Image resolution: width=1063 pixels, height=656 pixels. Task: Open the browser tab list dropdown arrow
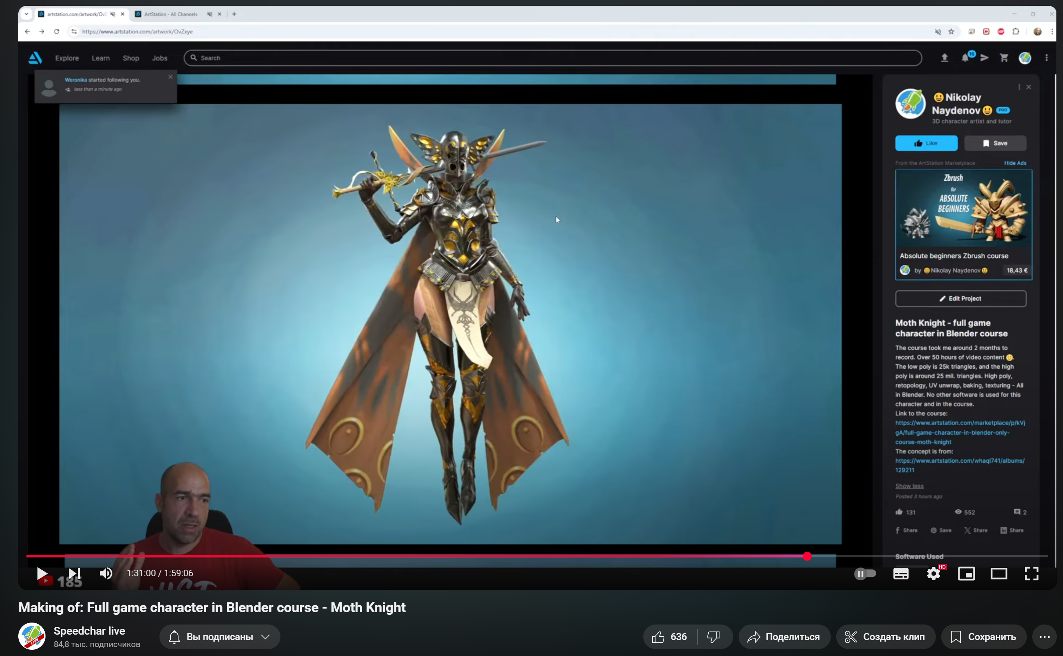(x=26, y=14)
